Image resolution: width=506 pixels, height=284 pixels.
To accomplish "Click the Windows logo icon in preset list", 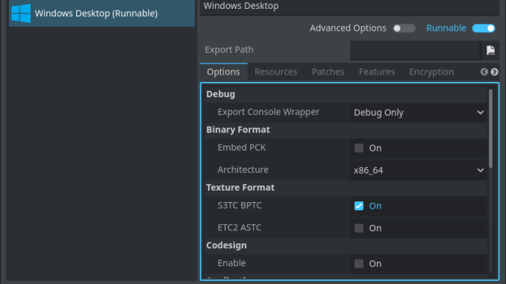I will click(21, 13).
